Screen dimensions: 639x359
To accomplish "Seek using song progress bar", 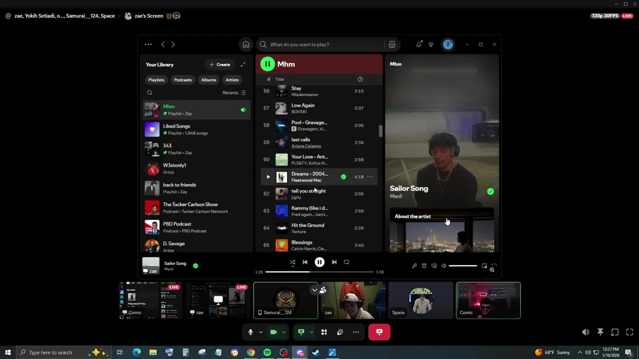I will [x=319, y=272].
